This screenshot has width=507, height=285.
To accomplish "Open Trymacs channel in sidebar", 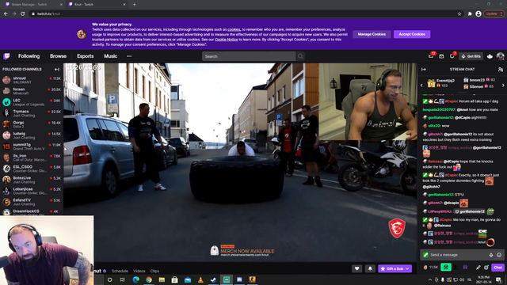I will coord(32,113).
